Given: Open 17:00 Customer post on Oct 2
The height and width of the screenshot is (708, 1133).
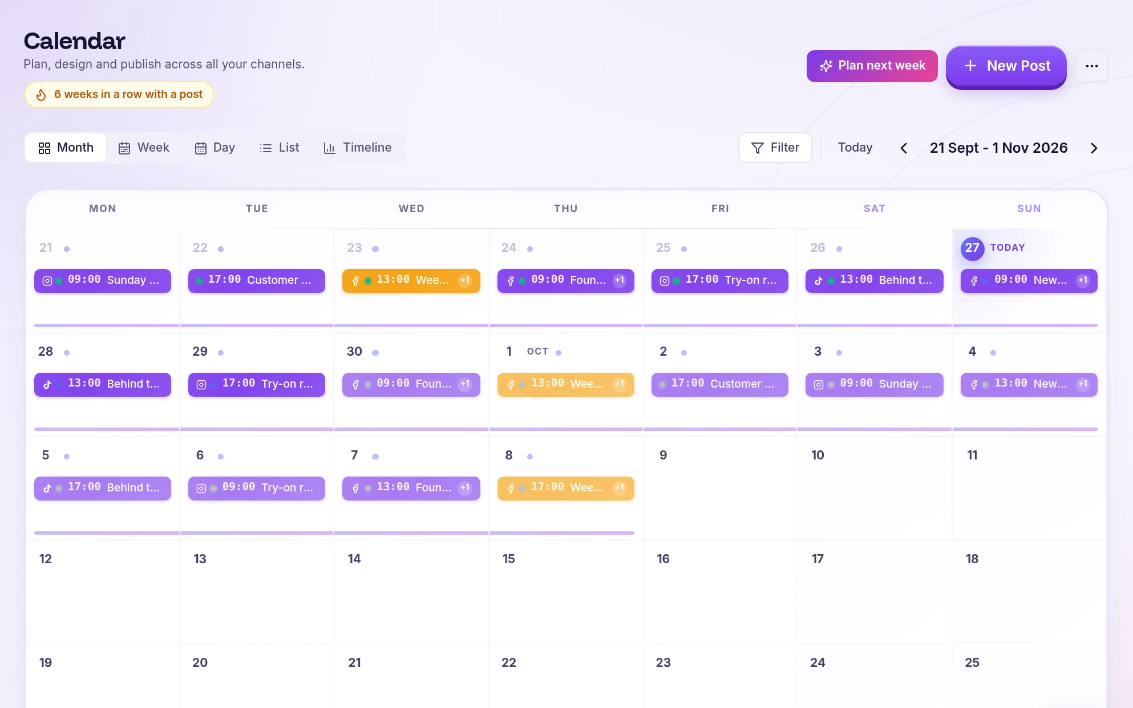Looking at the screenshot, I should 720,384.
